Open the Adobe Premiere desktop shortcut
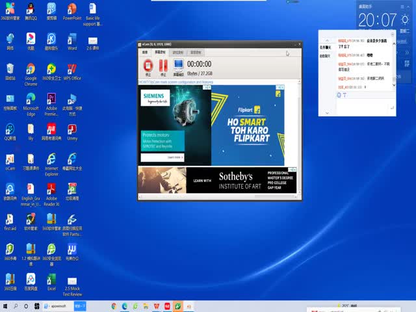 click(x=51, y=100)
